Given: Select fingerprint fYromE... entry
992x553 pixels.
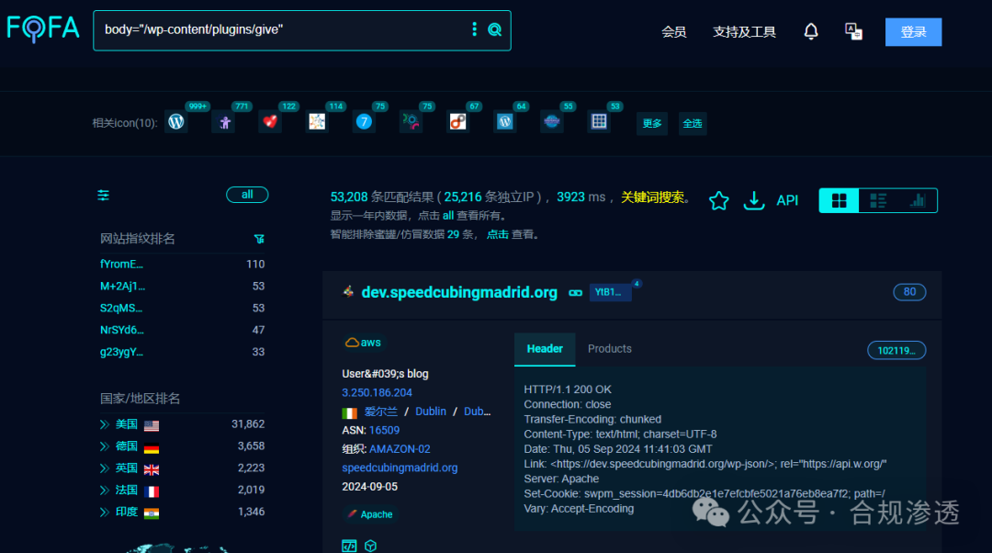Looking at the screenshot, I should [x=121, y=265].
